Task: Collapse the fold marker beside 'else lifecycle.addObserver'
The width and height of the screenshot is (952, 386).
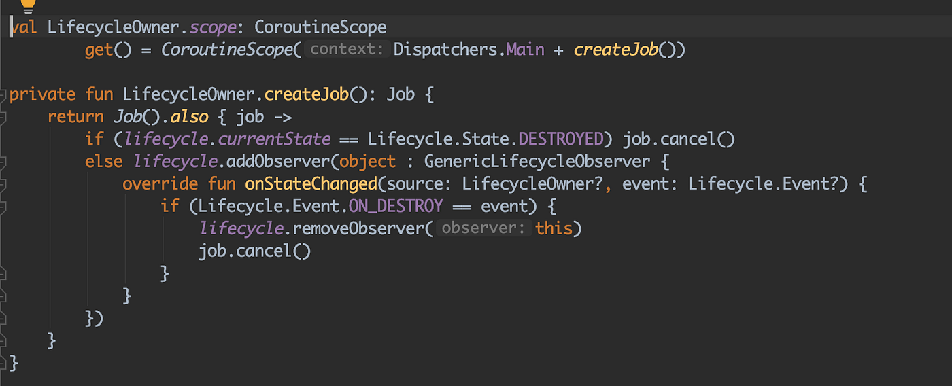Action: (x=3, y=162)
